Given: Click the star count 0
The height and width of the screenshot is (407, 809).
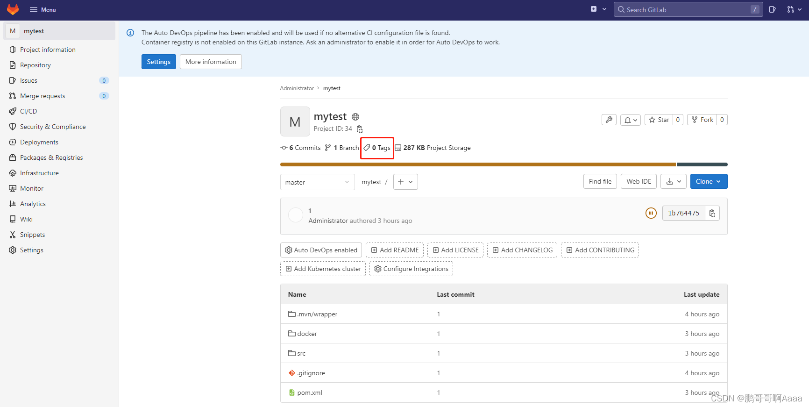Looking at the screenshot, I should [x=678, y=120].
